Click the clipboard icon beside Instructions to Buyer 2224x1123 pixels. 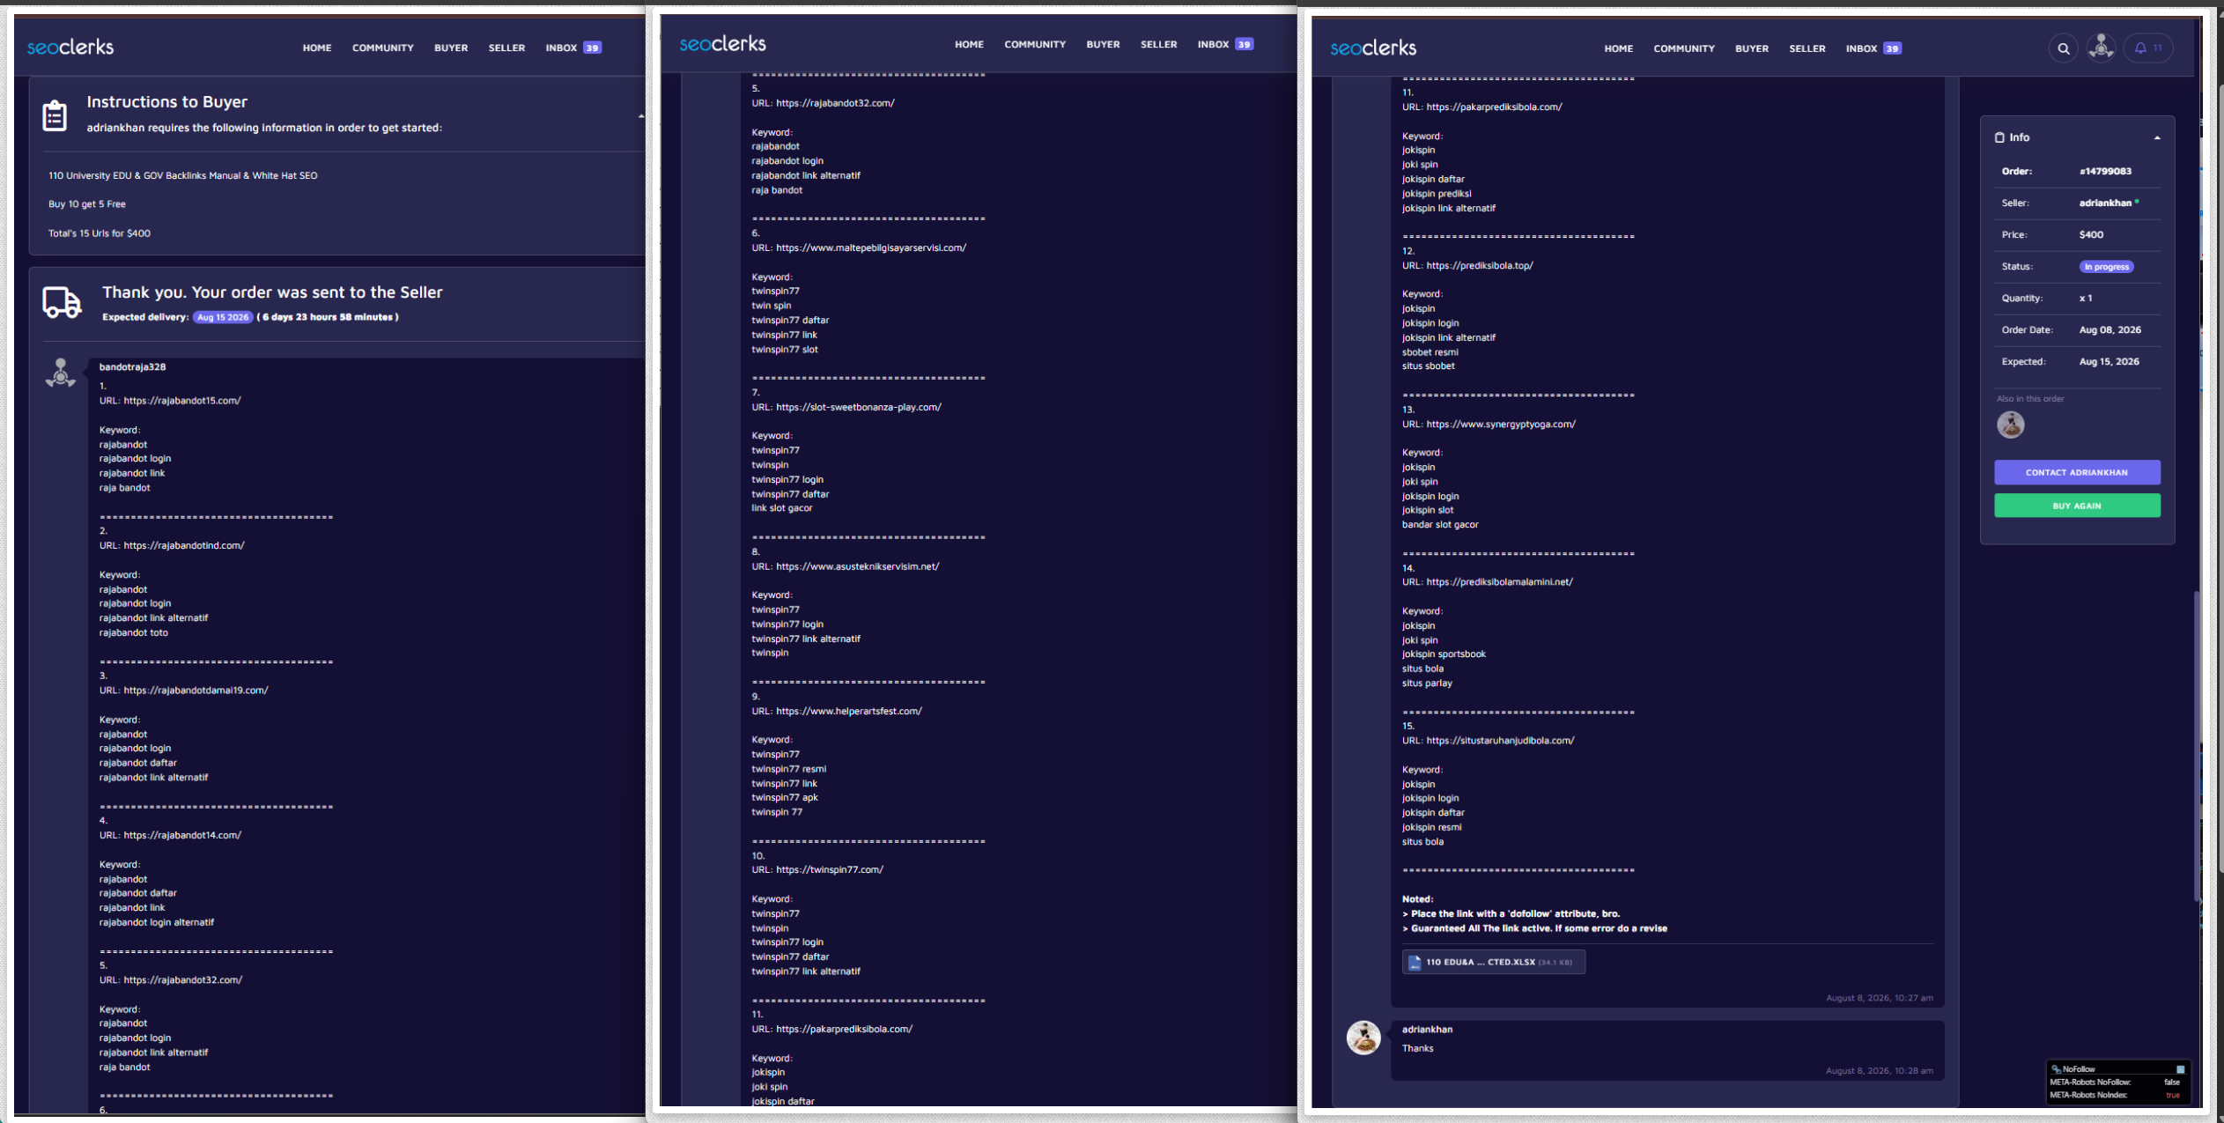coord(55,115)
